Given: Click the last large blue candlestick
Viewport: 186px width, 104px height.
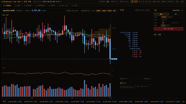Looking at the screenshot, I should (110, 49).
